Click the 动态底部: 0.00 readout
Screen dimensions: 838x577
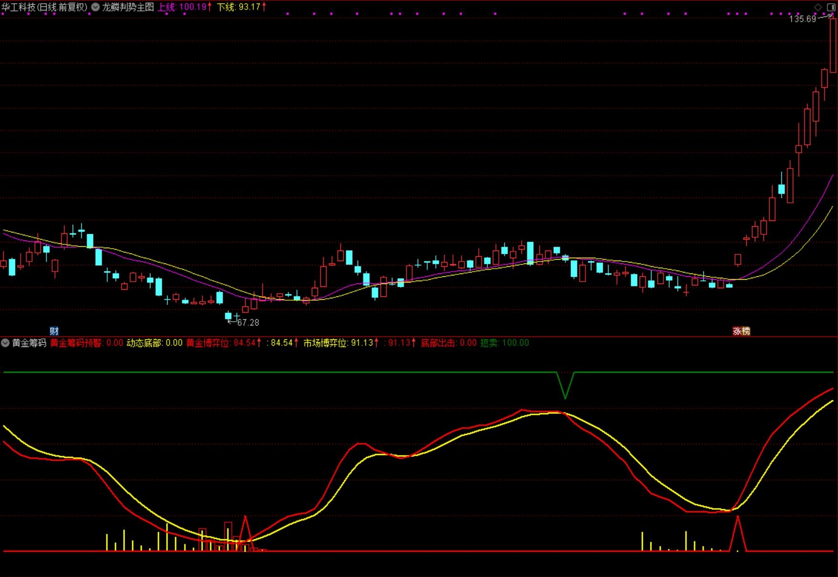(155, 343)
